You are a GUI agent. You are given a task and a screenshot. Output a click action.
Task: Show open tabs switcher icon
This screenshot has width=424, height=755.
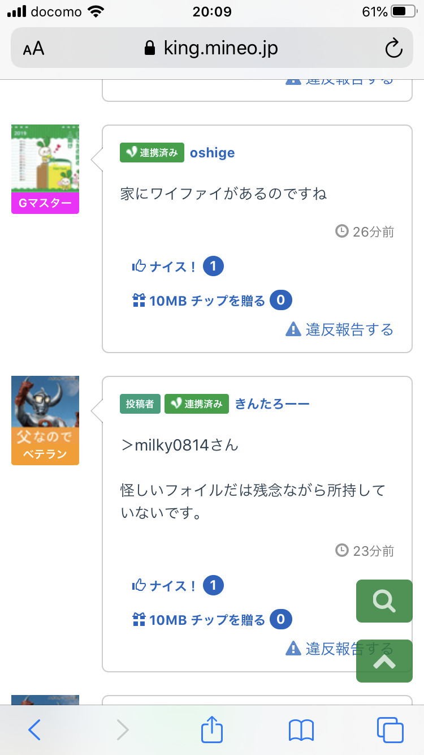pos(390,730)
